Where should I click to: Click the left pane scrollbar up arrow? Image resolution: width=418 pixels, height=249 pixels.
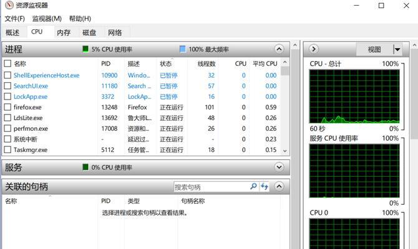coord(295,45)
